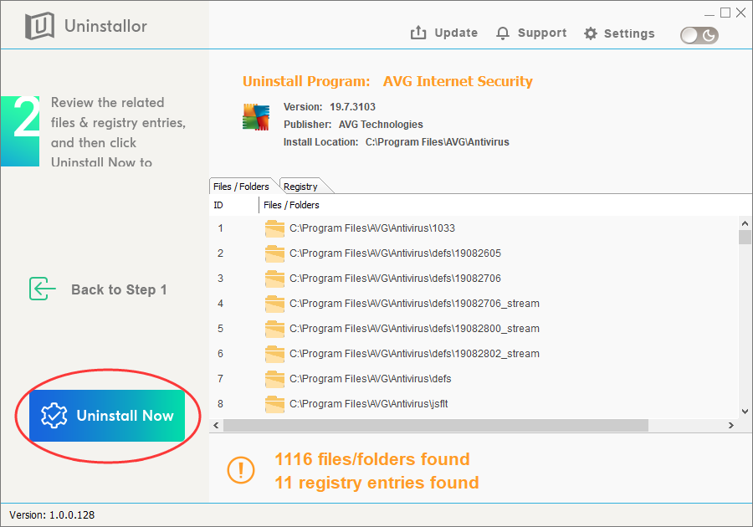Go Back to Step 1
Screen dimensions: 753x527
click(x=98, y=289)
